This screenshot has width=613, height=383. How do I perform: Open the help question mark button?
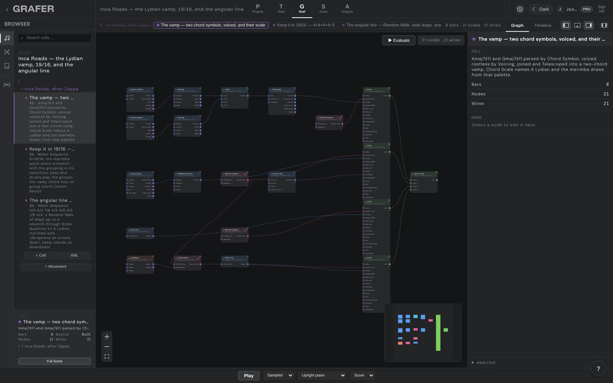(x=598, y=368)
